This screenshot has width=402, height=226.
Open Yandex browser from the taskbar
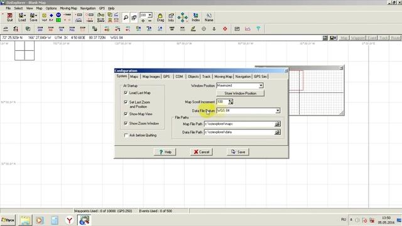(69, 220)
